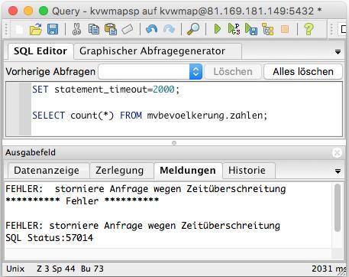Execute query and save to file icon
This screenshot has width=349, height=277.
(x=251, y=29)
